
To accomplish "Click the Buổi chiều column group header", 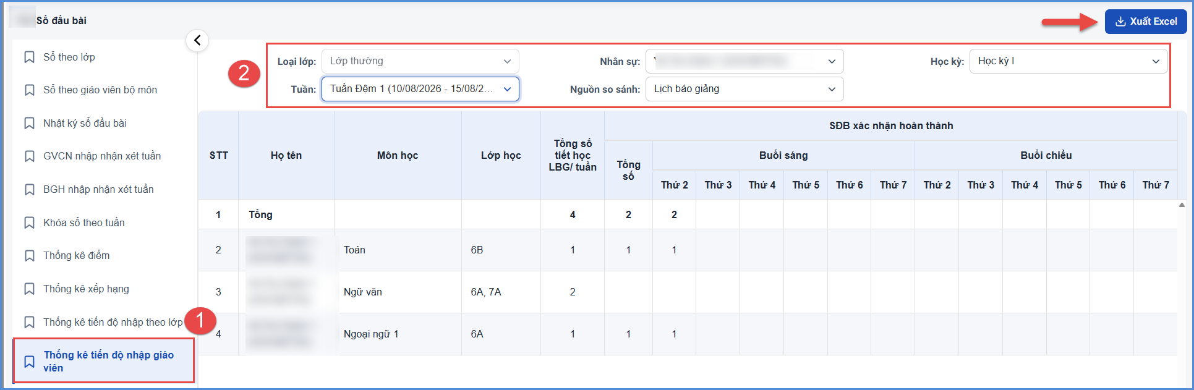I will click(1046, 156).
